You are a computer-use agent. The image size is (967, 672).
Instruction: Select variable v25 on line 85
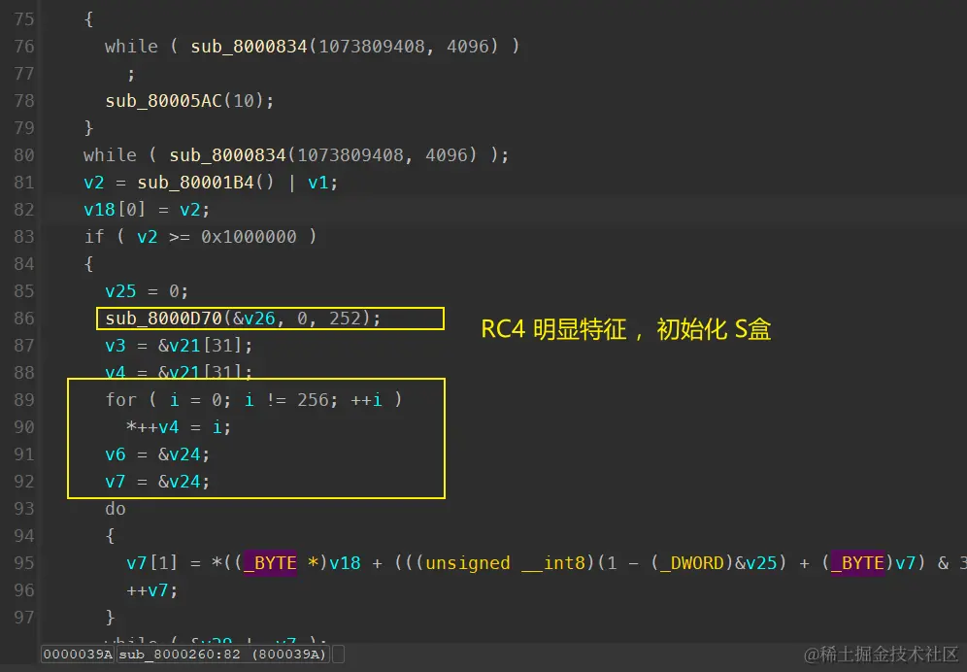coord(120,290)
